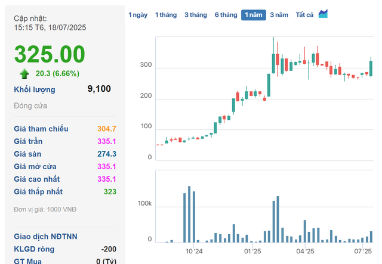Click the tallest volume bar near 10 '24
This screenshot has width=382, height=264.
pos(189,215)
